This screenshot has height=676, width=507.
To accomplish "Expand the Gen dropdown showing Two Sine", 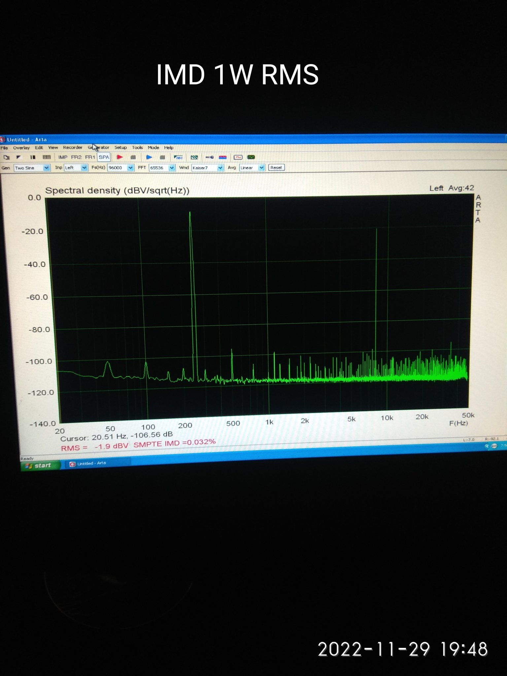I will point(46,168).
